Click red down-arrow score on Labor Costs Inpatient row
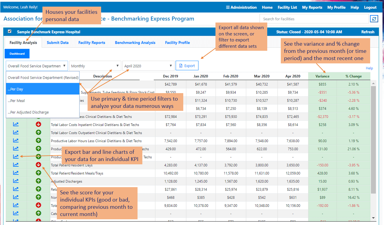384x225 pixels. [x=38, y=124]
